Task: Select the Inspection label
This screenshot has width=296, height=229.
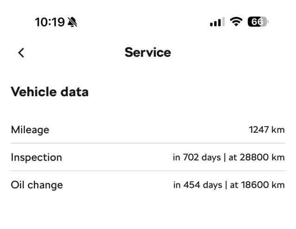Action: click(x=36, y=157)
